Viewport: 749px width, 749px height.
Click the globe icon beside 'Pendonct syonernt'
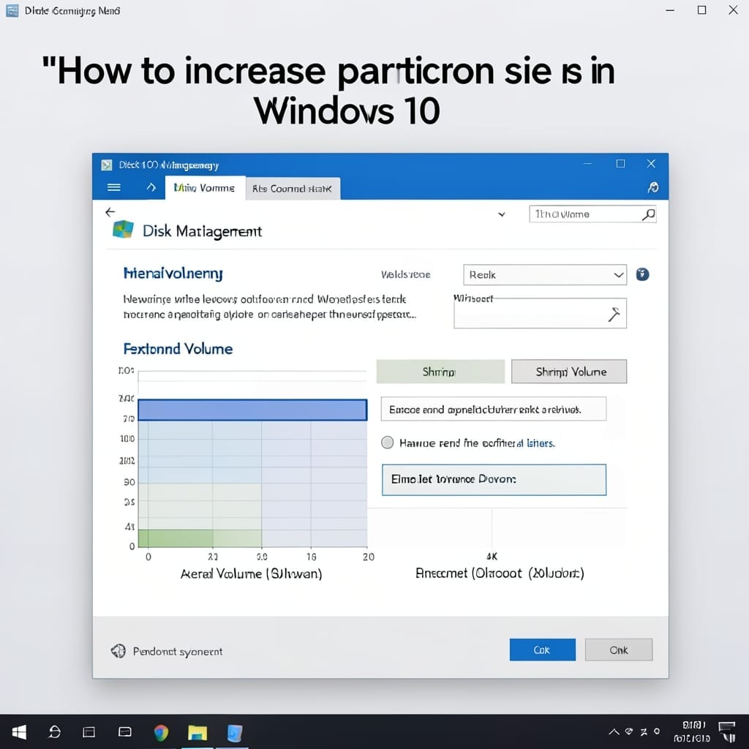point(118,650)
